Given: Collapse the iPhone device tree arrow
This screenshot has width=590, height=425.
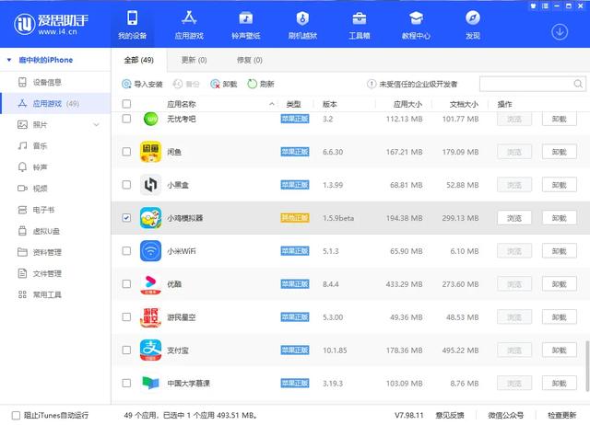Looking at the screenshot, I should [x=9, y=60].
